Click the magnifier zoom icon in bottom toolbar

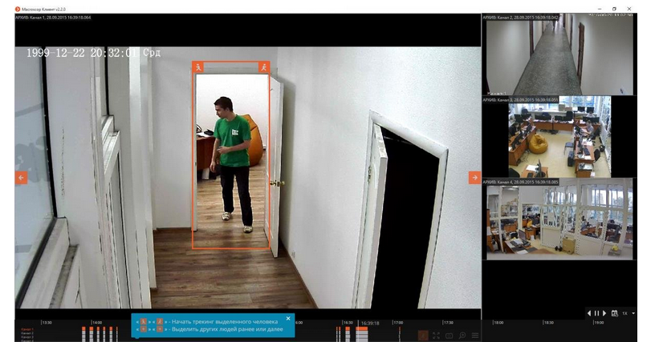[x=462, y=336]
